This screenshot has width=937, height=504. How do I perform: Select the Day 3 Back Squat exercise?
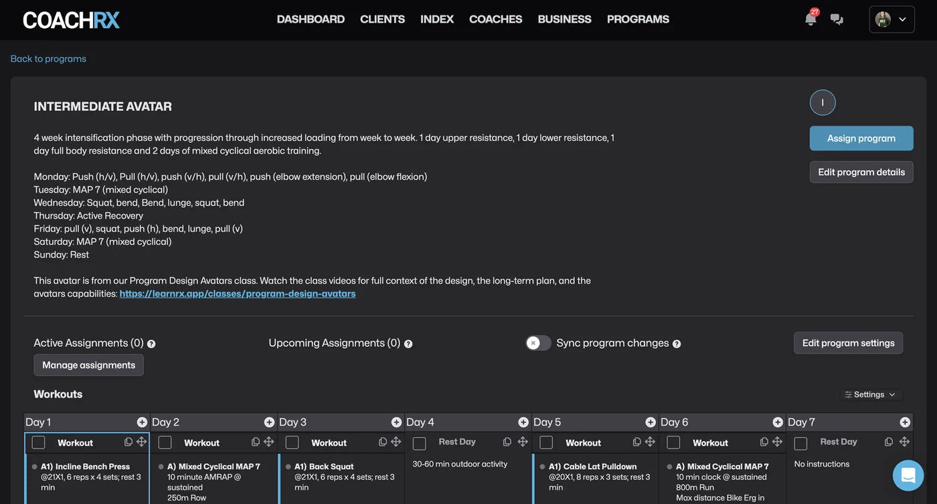pyautogui.click(x=324, y=467)
